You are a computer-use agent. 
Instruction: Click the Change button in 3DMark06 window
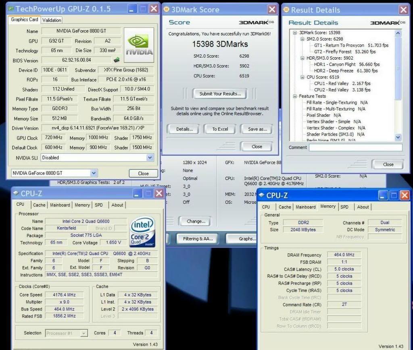coord(196,221)
